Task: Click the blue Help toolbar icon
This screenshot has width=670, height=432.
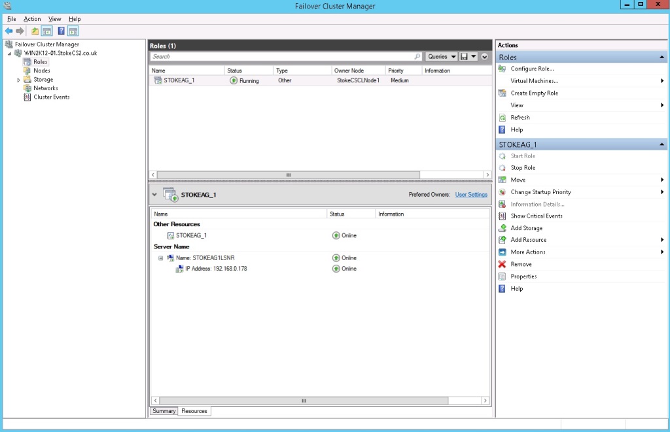Action: click(x=61, y=31)
